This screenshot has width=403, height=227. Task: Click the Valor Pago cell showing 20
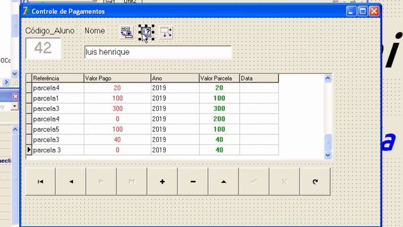click(x=117, y=88)
